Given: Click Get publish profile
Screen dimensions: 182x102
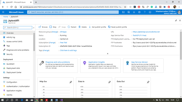Looking at the screenshot, I should (97, 27).
